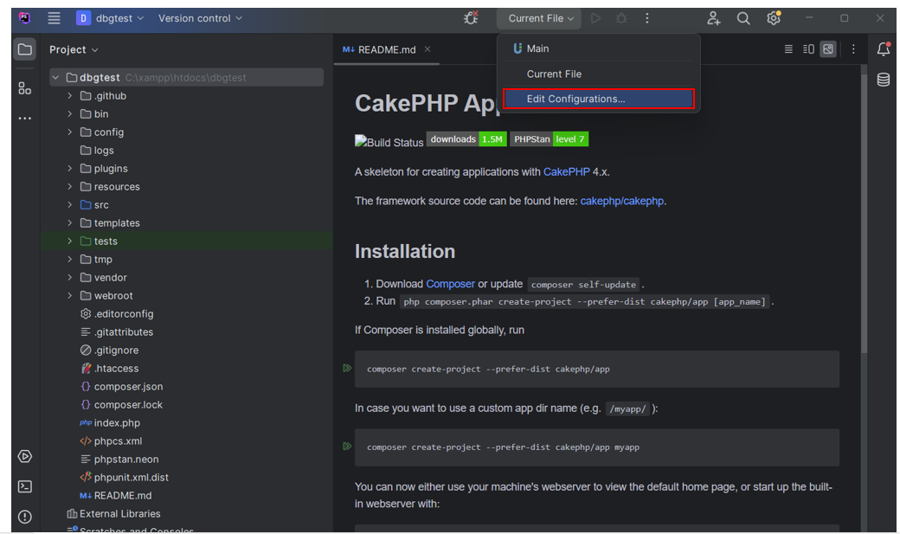
Task: Expand the bin folder
Action: (x=69, y=114)
